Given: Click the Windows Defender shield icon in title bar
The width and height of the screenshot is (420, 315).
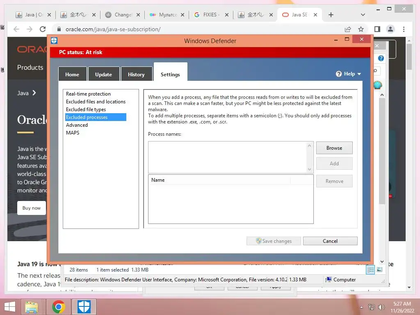Looking at the screenshot, I should pyautogui.click(x=54, y=41).
